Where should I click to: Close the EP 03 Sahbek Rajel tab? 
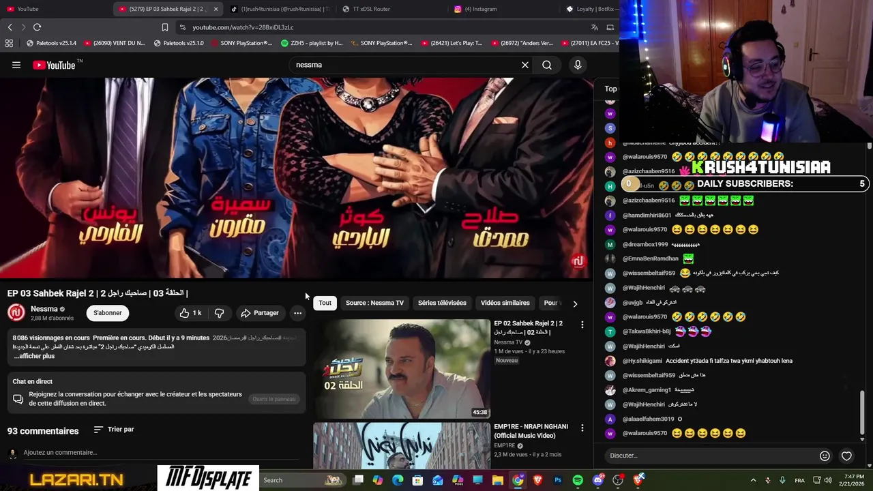pos(216,9)
